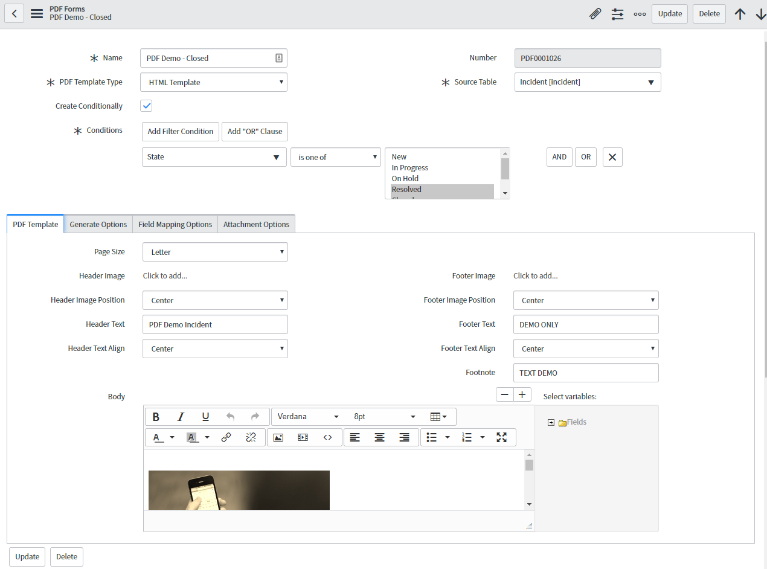
Task: Open the Generate Options tab
Action: 98,223
